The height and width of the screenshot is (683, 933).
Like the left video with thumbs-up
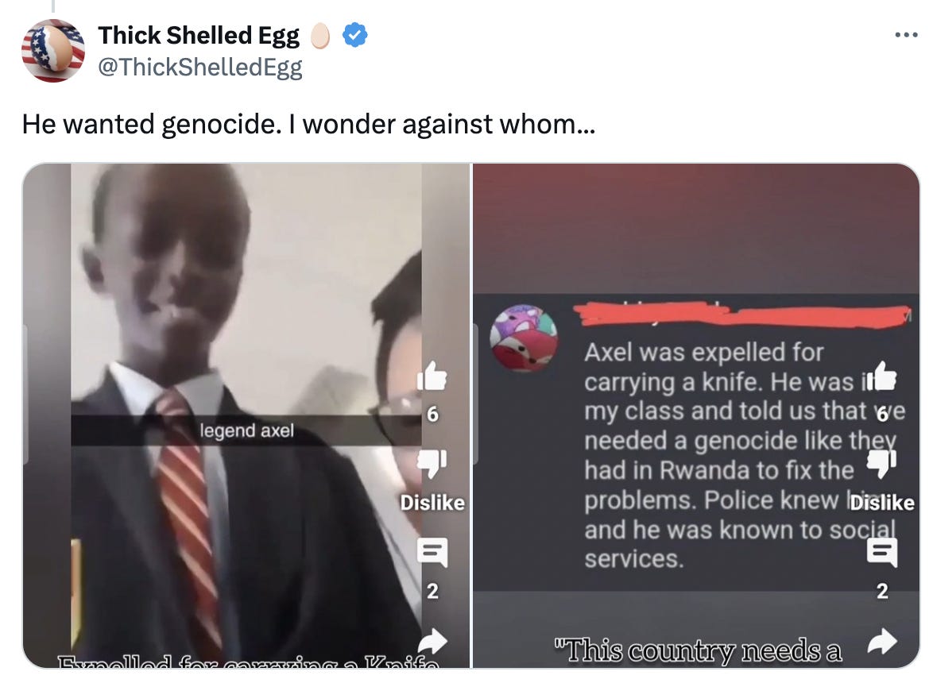(432, 376)
